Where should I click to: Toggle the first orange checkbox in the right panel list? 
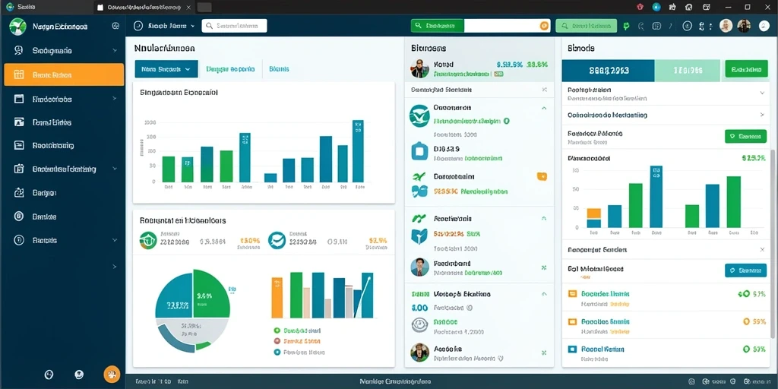coord(571,294)
